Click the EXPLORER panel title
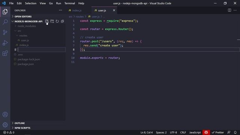This screenshot has width=240, height=135. click(20, 10)
